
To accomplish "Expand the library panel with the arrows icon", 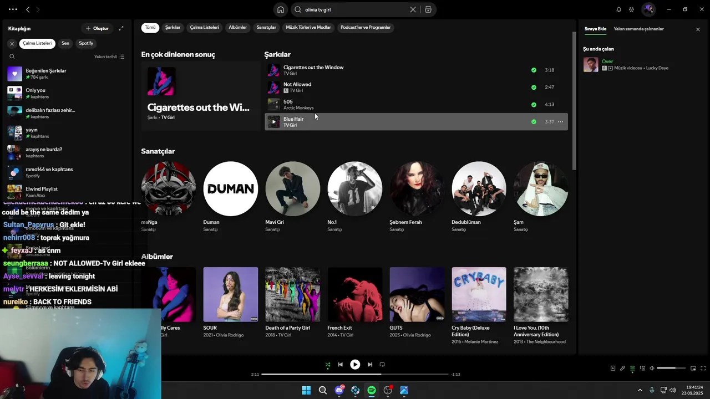I will [x=121, y=28].
